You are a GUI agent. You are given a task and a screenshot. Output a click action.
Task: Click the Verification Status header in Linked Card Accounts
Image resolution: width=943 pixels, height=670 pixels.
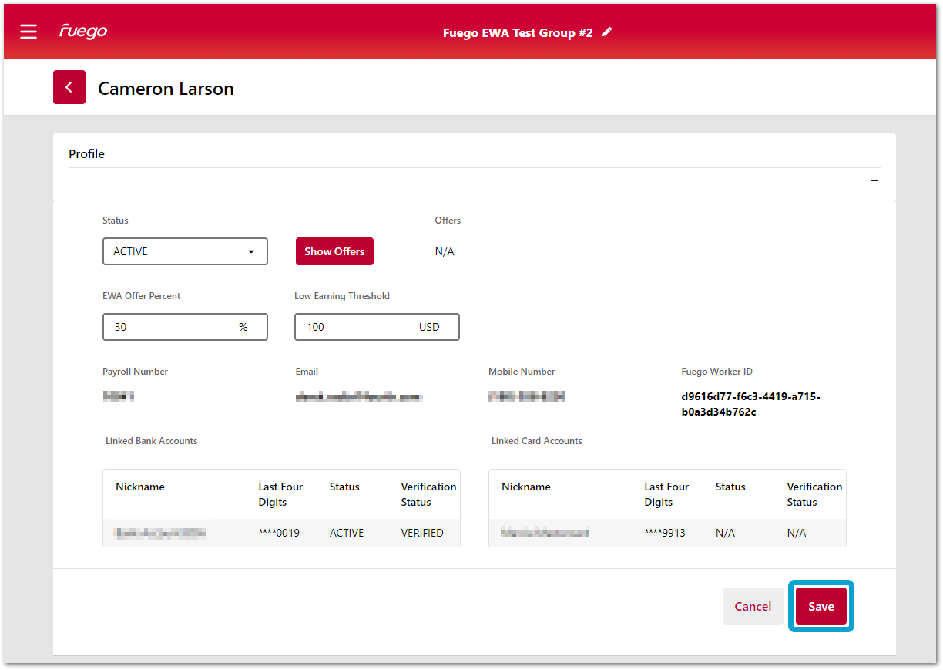pyautogui.click(x=814, y=494)
